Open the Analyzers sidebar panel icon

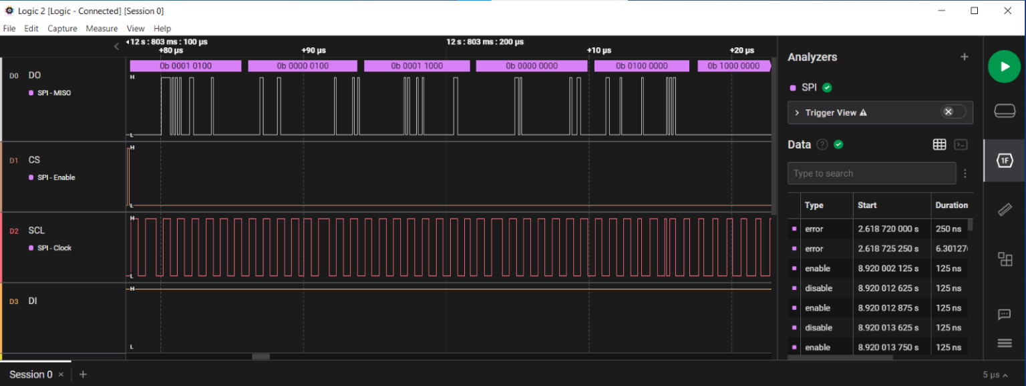[1004, 160]
